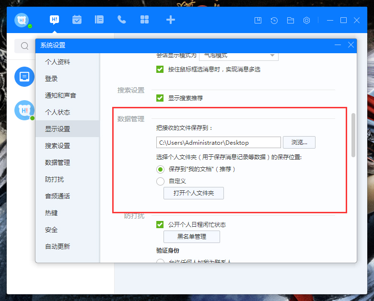This screenshot has width=374, height=301.
Task: Open the message history clock icon
Action: pos(274,21)
